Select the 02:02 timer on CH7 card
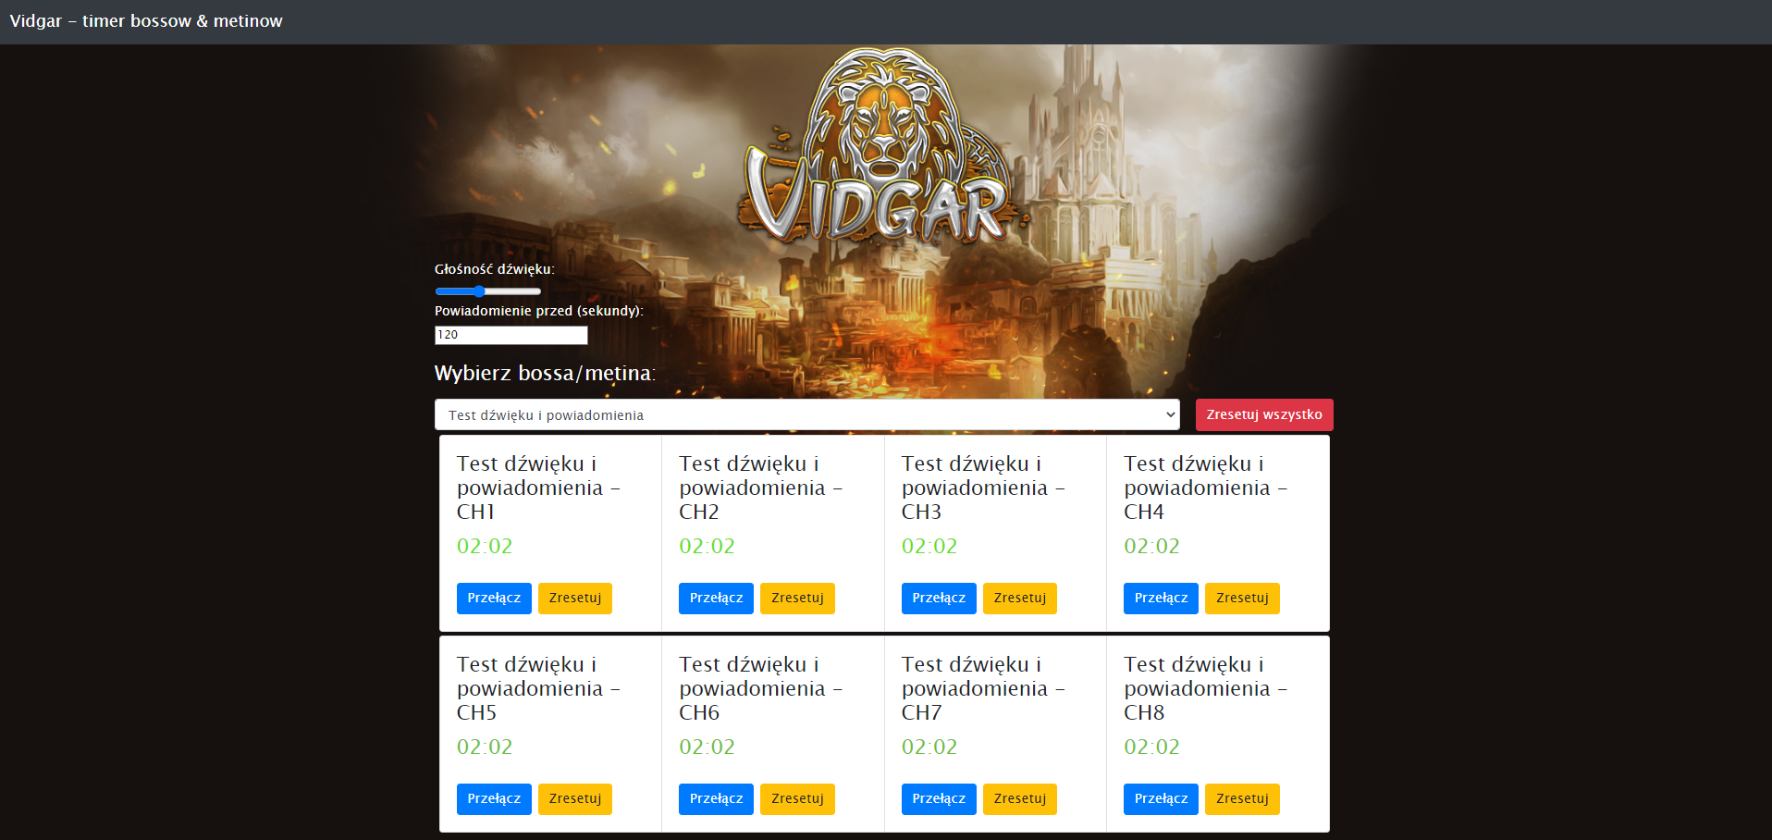This screenshot has width=1772, height=840. [929, 747]
